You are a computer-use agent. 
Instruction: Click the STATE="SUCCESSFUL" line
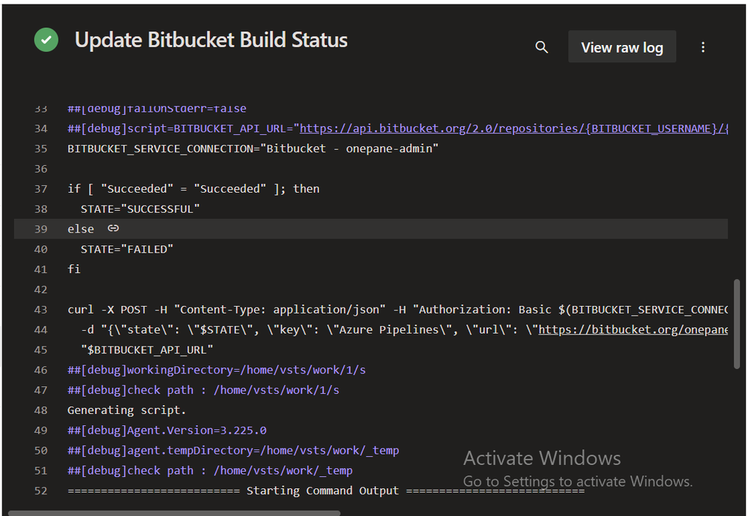(x=140, y=208)
